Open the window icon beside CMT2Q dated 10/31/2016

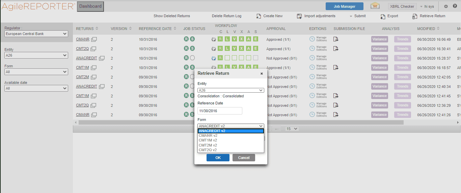(93, 49)
